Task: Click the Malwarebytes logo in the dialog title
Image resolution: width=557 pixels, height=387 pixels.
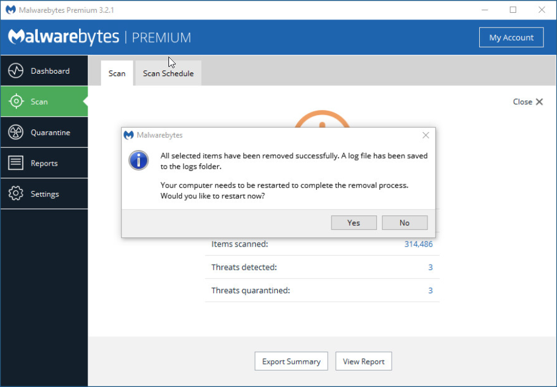Action: (x=128, y=135)
